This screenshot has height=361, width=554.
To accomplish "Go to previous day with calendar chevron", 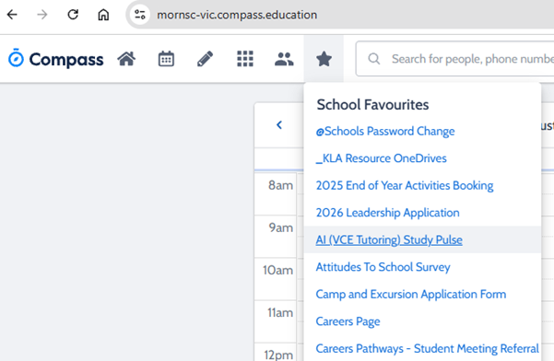I will [x=279, y=125].
